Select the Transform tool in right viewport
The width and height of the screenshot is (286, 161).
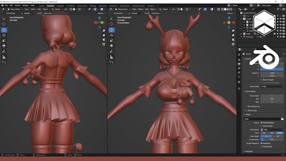pyautogui.click(x=111, y=46)
